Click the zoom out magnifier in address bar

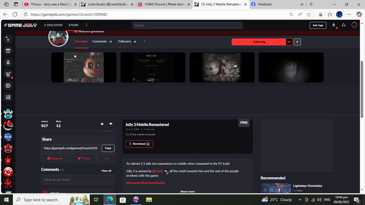click(291, 15)
